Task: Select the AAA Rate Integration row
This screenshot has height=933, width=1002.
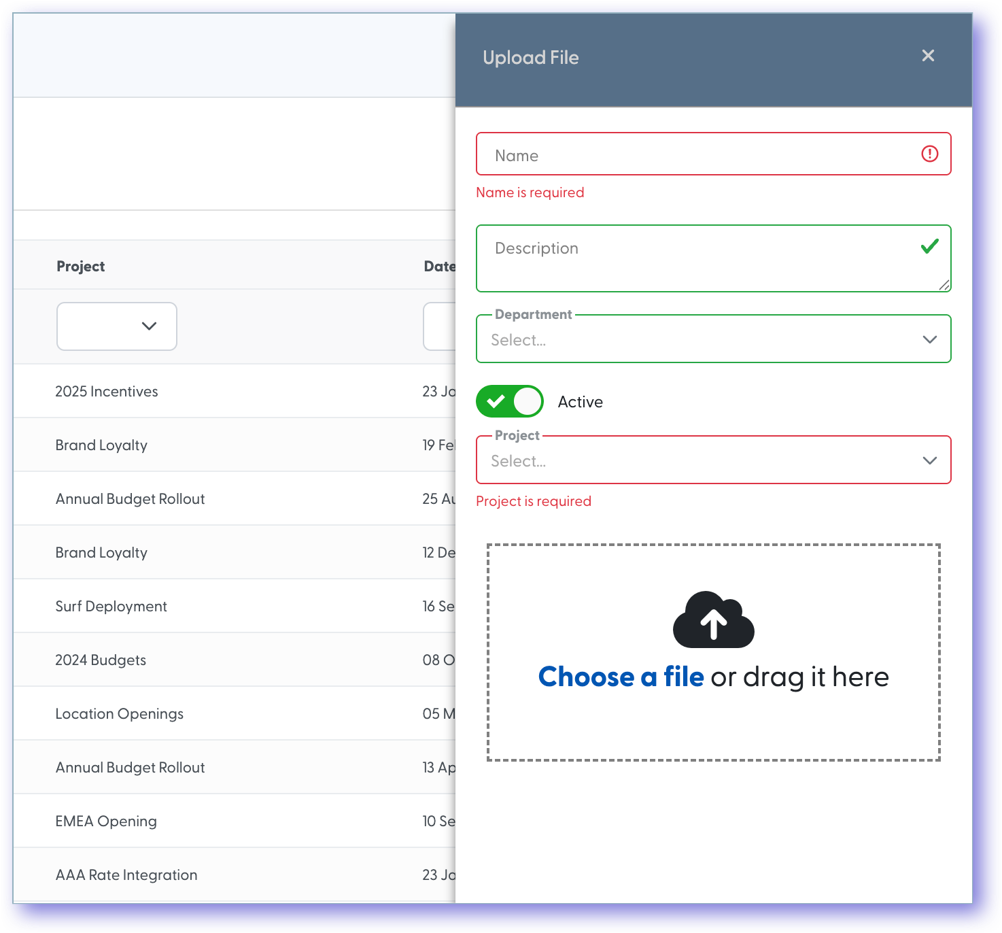Action: [x=234, y=875]
